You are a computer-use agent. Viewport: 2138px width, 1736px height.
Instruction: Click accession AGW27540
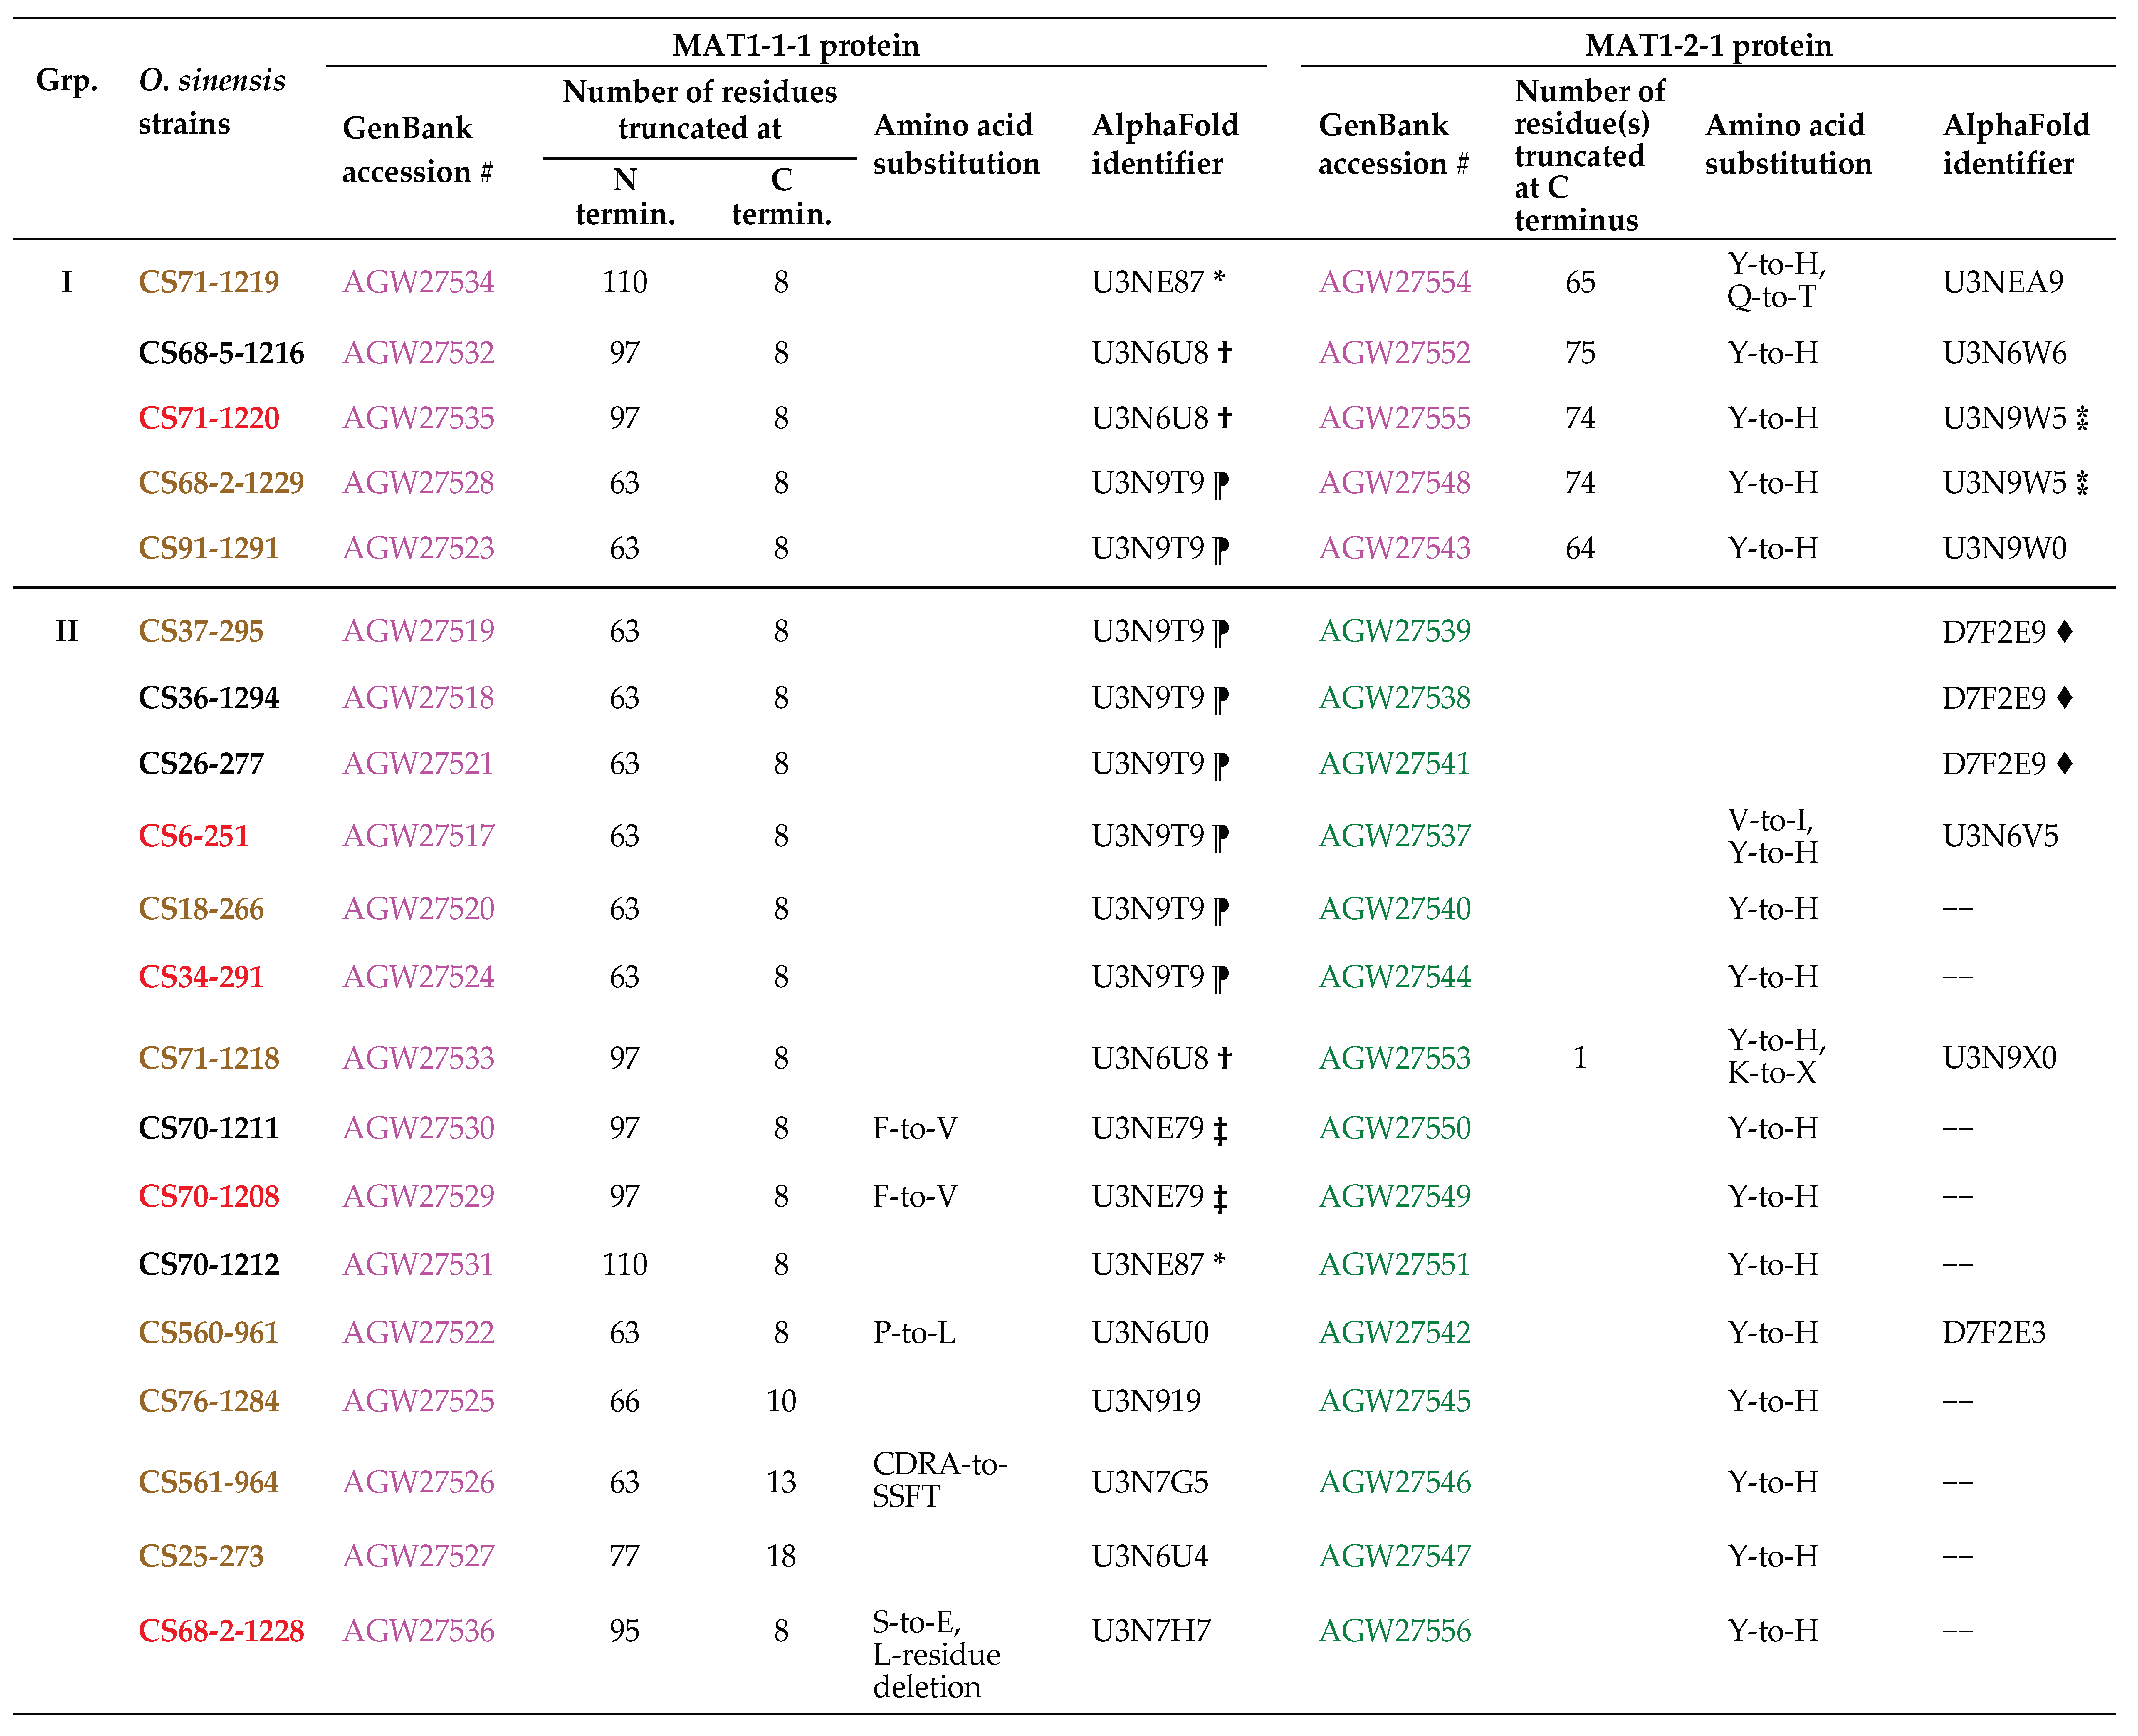[1394, 909]
